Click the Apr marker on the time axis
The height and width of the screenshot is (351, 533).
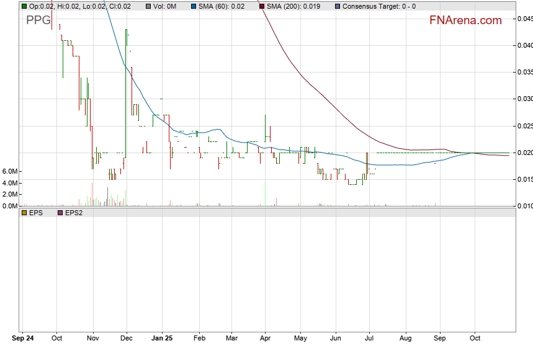click(265, 339)
